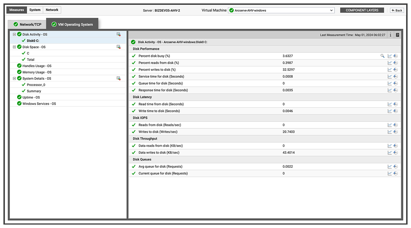411x228 pixels.
Task: Select the C descriptor under Disk Space
Action: (28, 53)
